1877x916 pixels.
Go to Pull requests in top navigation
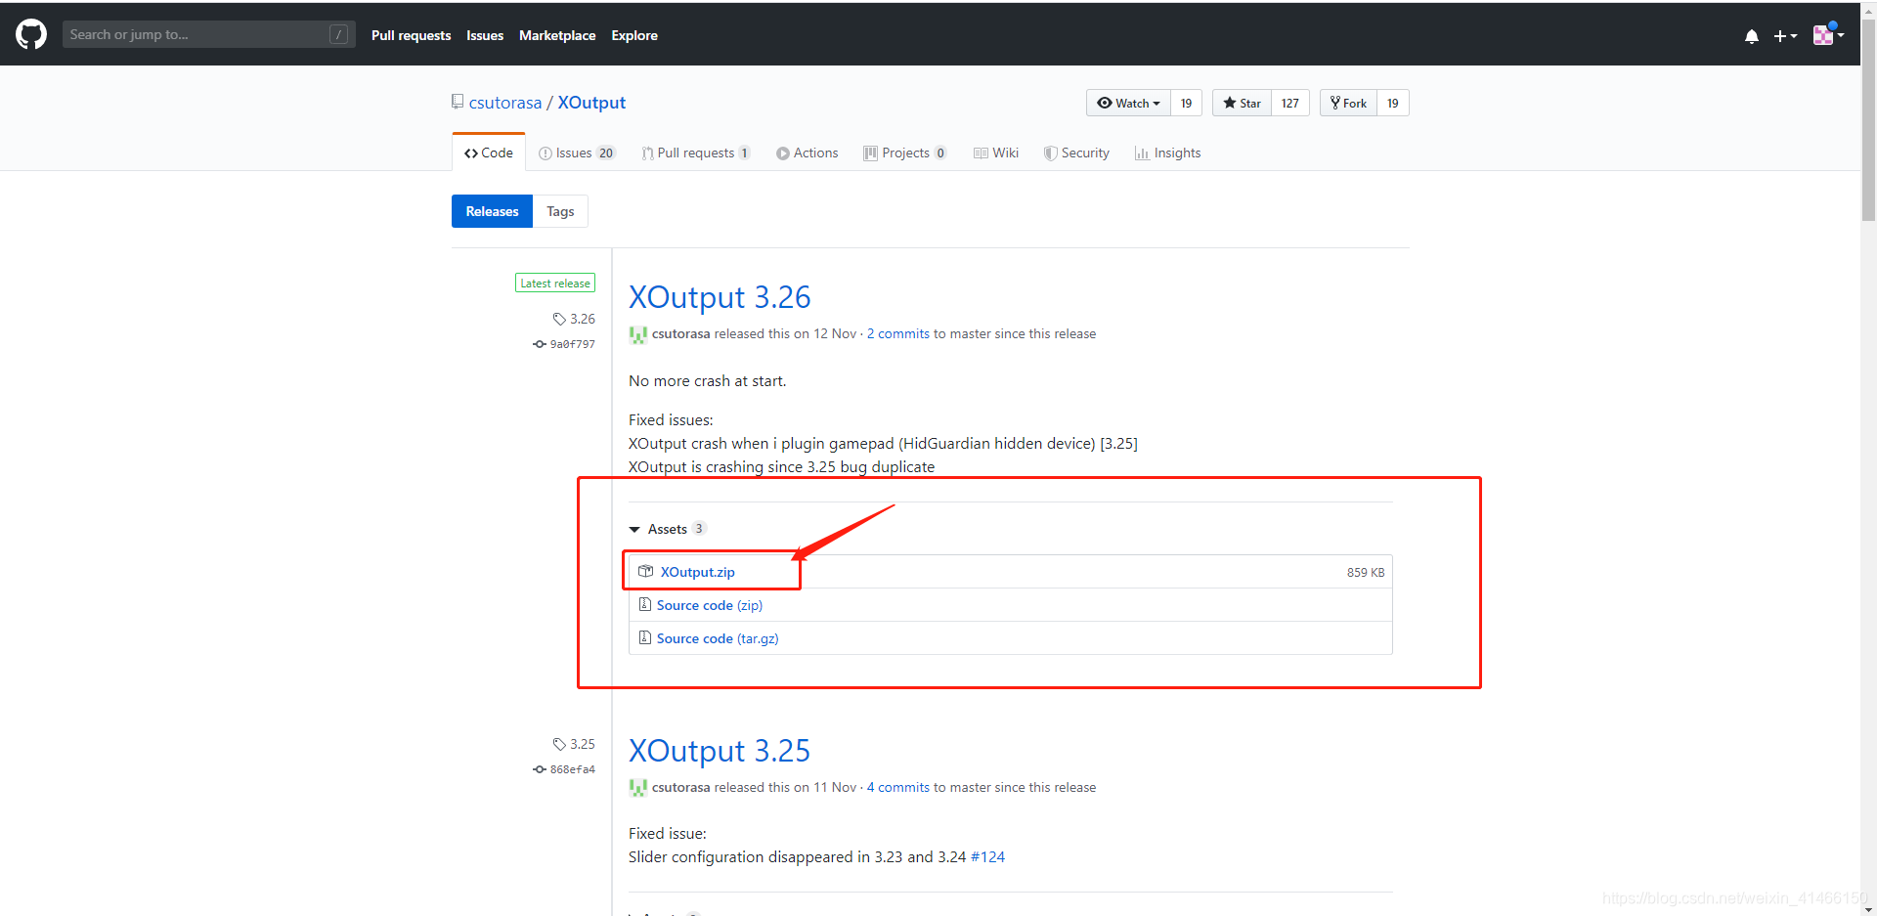[411, 35]
